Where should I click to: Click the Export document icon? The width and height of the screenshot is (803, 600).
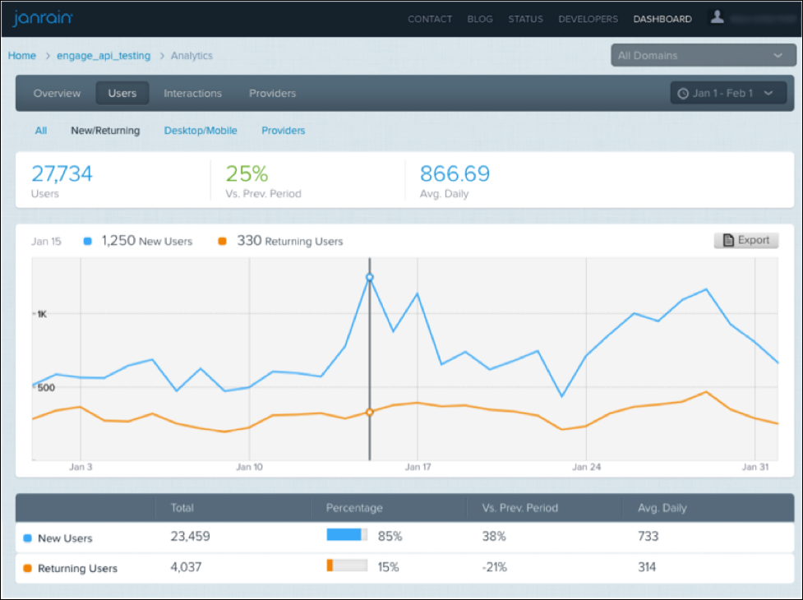(x=728, y=241)
